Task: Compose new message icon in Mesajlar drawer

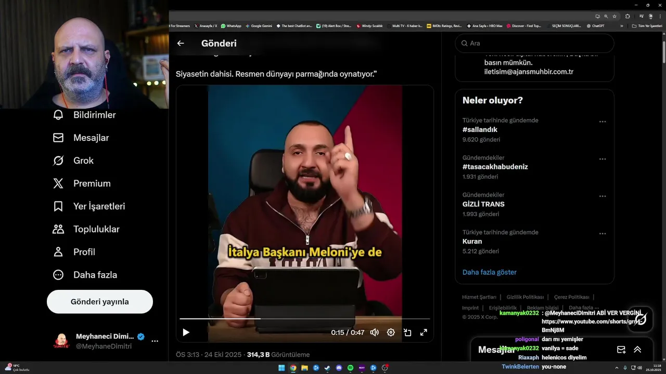Action: pos(621,350)
